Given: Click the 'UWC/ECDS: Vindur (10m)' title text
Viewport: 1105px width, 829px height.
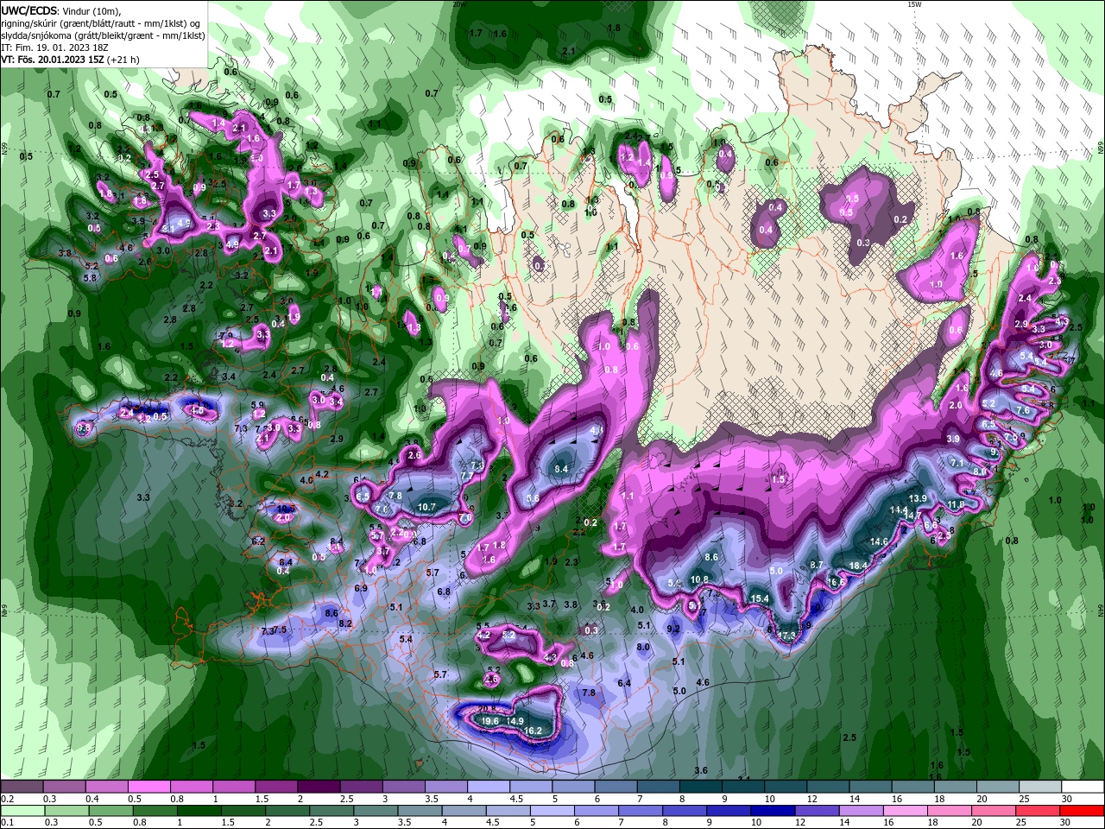Looking at the screenshot, I should (61, 10).
